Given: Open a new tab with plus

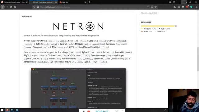Looking at the screenshot, I should click(x=90, y=2).
